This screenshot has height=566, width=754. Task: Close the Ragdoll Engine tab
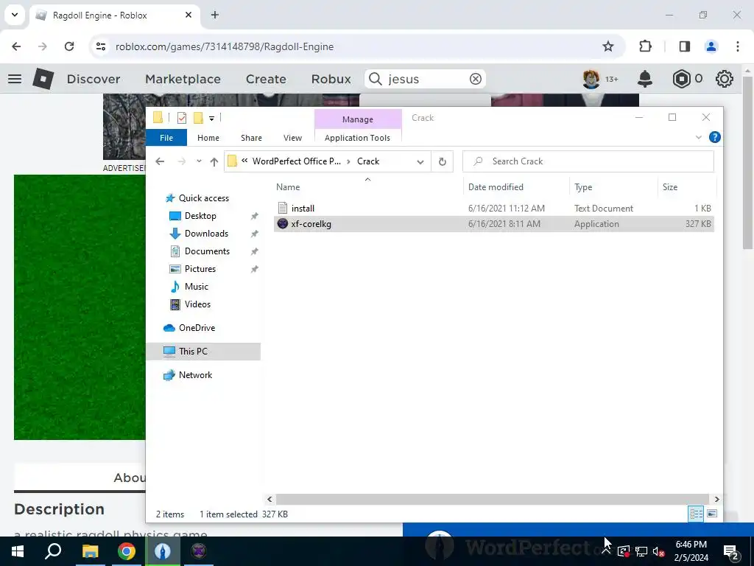pos(188,15)
